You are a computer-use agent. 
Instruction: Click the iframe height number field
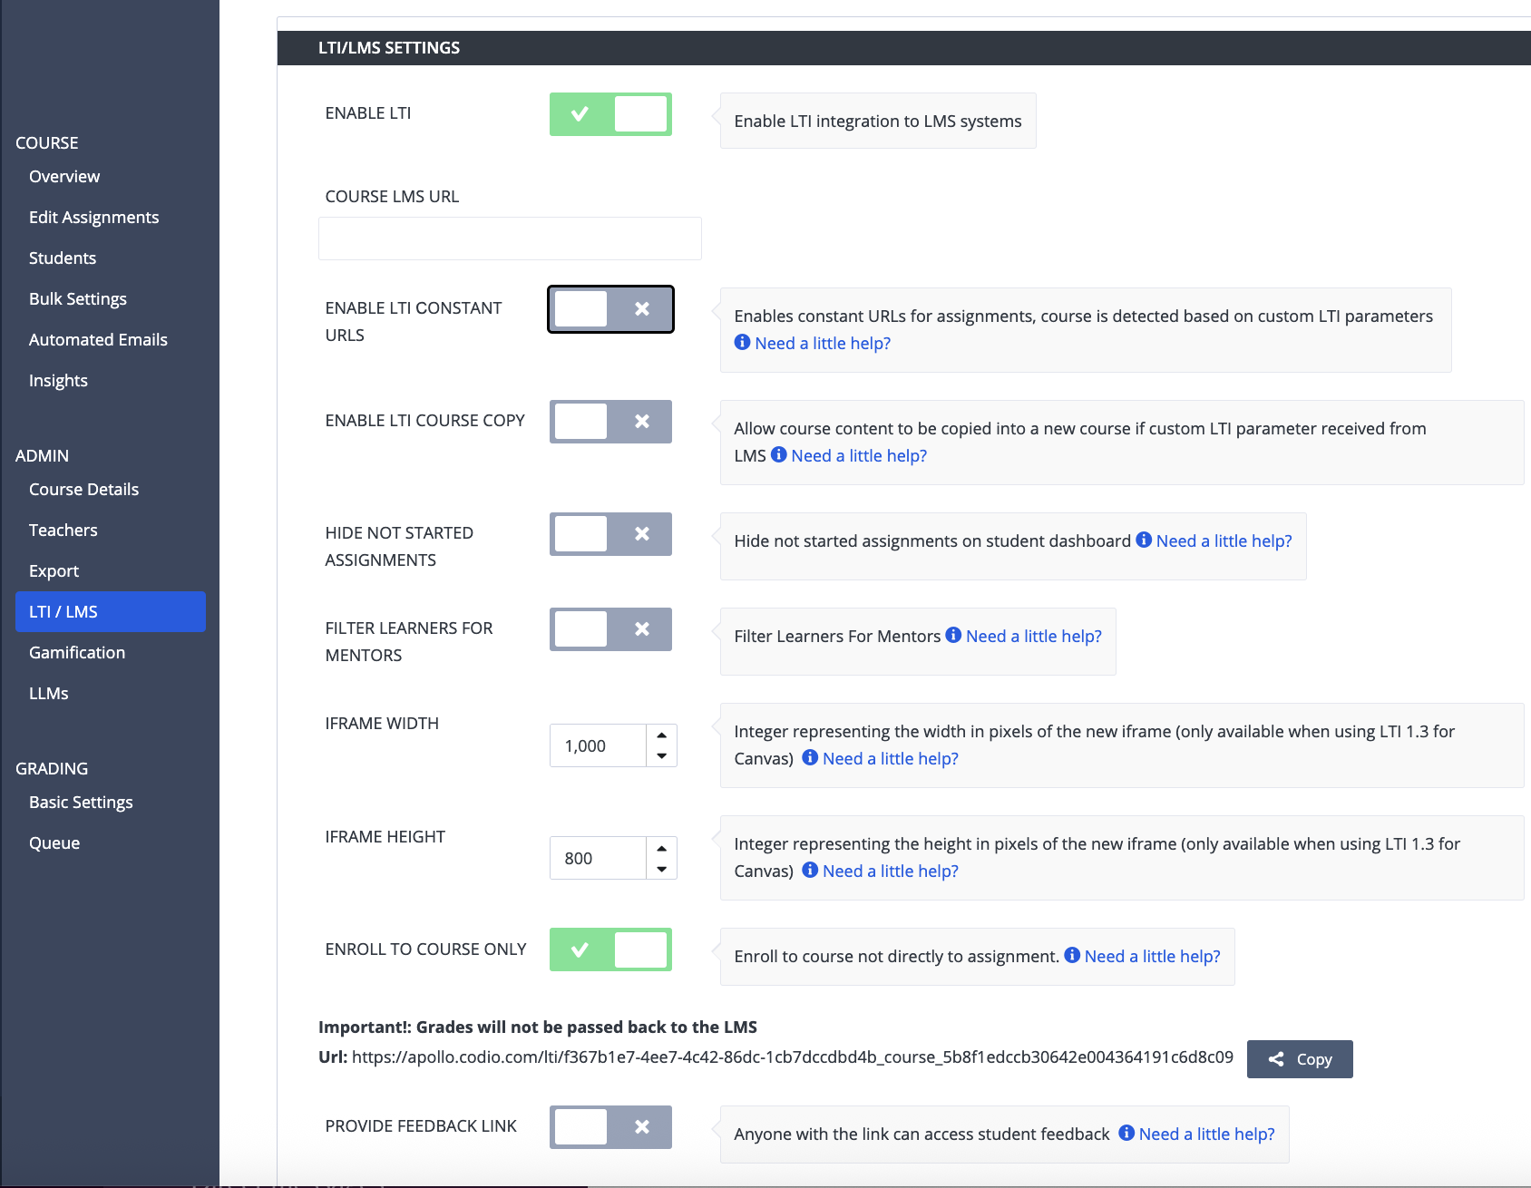pyautogui.click(x=598, y=858)
